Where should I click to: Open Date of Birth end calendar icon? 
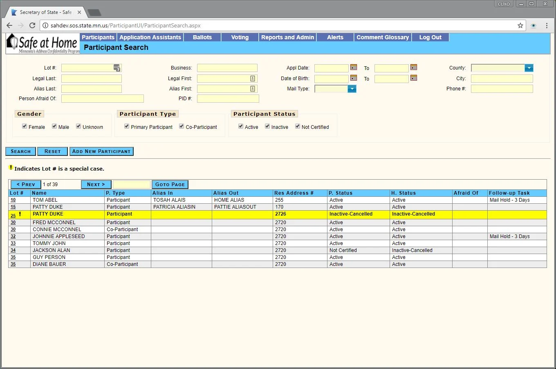tap(414, 78)
